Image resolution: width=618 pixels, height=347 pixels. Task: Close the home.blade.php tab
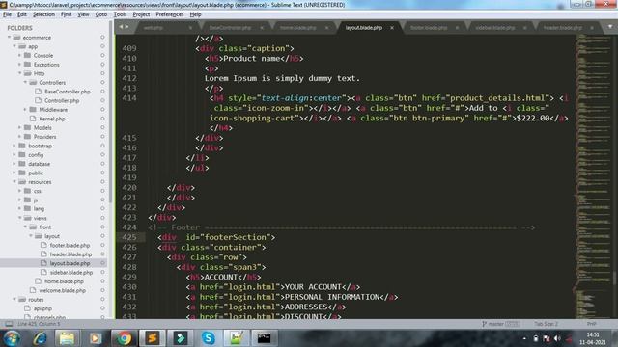coord(326,28)
